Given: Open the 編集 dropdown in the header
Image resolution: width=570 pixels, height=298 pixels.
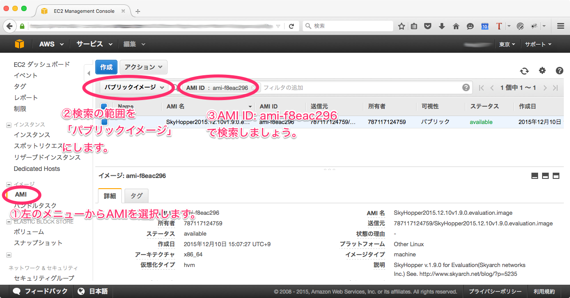Looking at the screenshot, I should 134,44.
